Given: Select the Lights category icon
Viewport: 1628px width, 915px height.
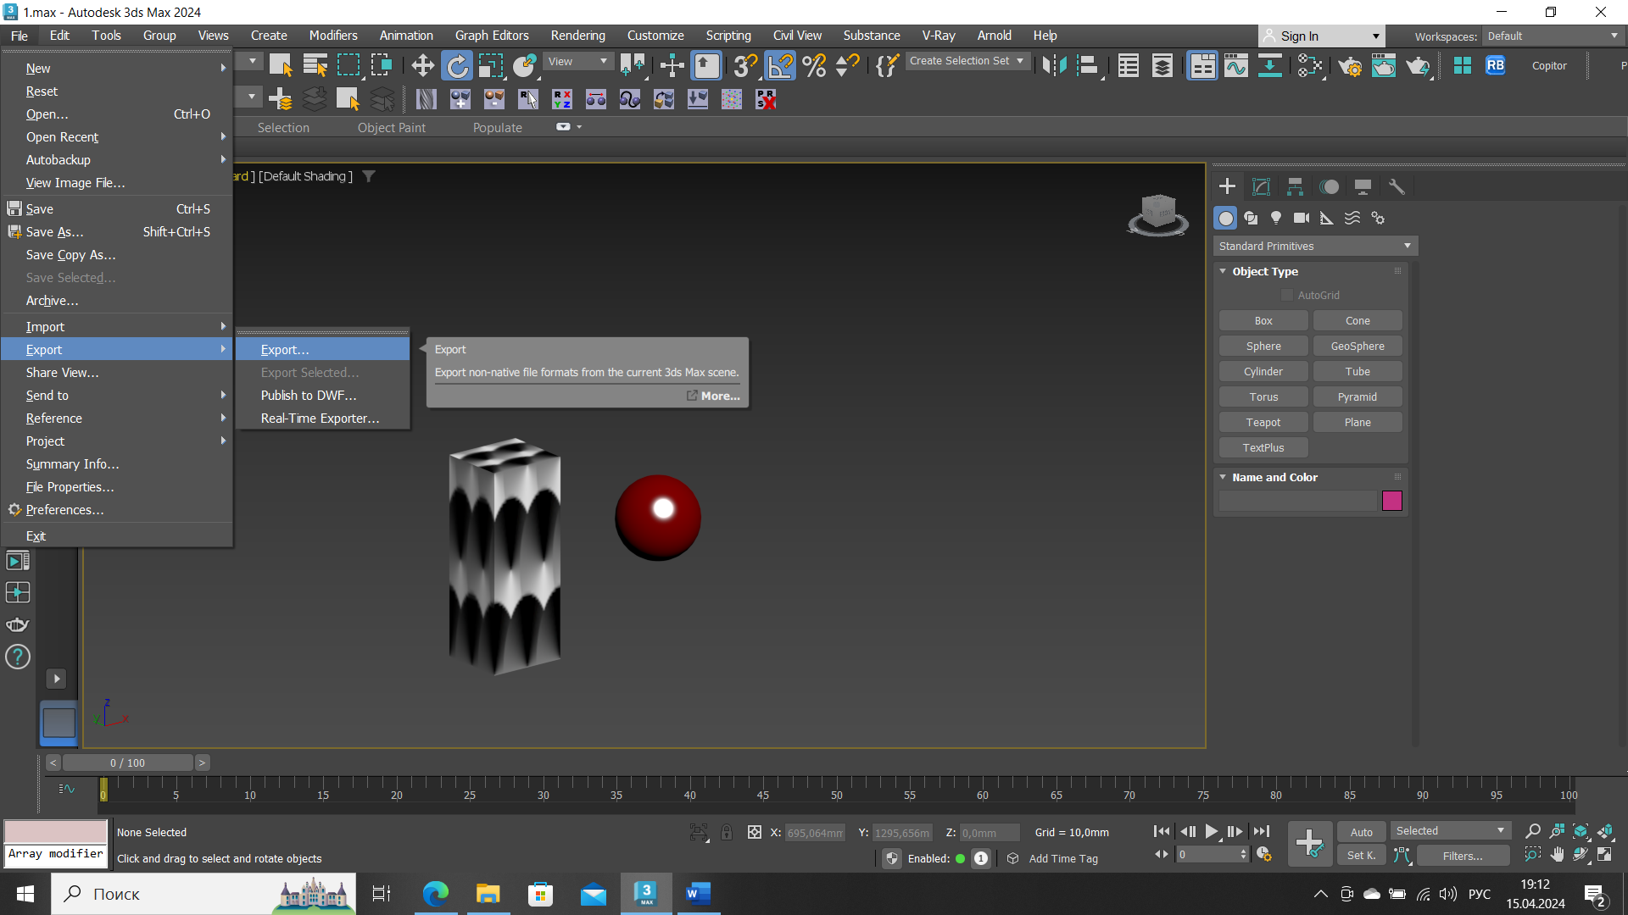Looking at the screenshot, I should click(x=1276, y=219).
